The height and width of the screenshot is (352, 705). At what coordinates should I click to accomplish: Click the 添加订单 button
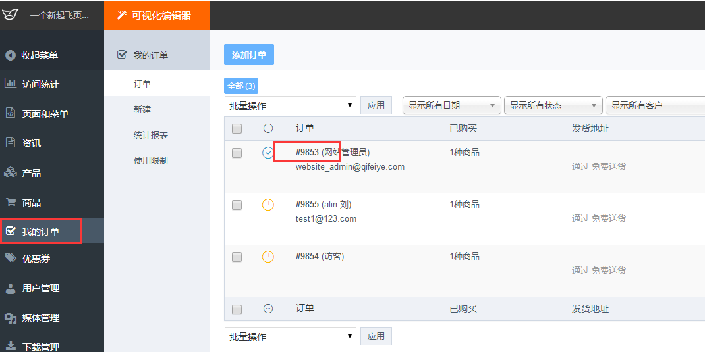coord(249,55)
